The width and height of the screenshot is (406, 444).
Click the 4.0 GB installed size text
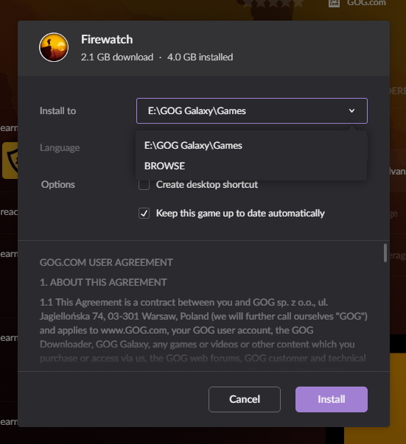pos(200,57)
